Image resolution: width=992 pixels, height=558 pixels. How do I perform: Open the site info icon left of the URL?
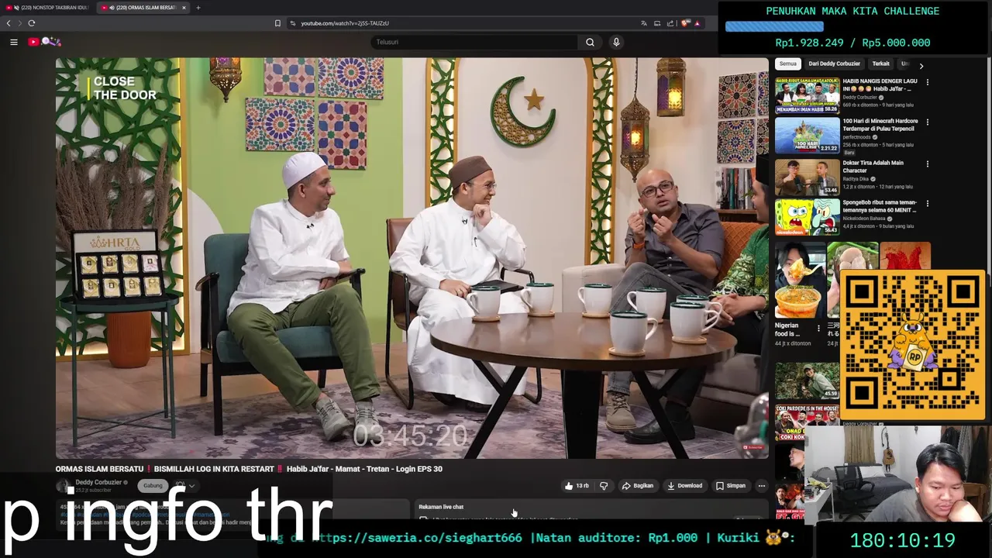click(x=293, y=23)
